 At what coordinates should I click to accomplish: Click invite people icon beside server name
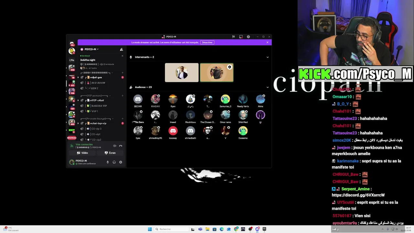121,50
